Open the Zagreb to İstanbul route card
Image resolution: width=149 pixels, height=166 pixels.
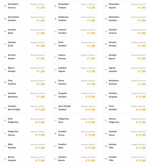pos(125,70)
